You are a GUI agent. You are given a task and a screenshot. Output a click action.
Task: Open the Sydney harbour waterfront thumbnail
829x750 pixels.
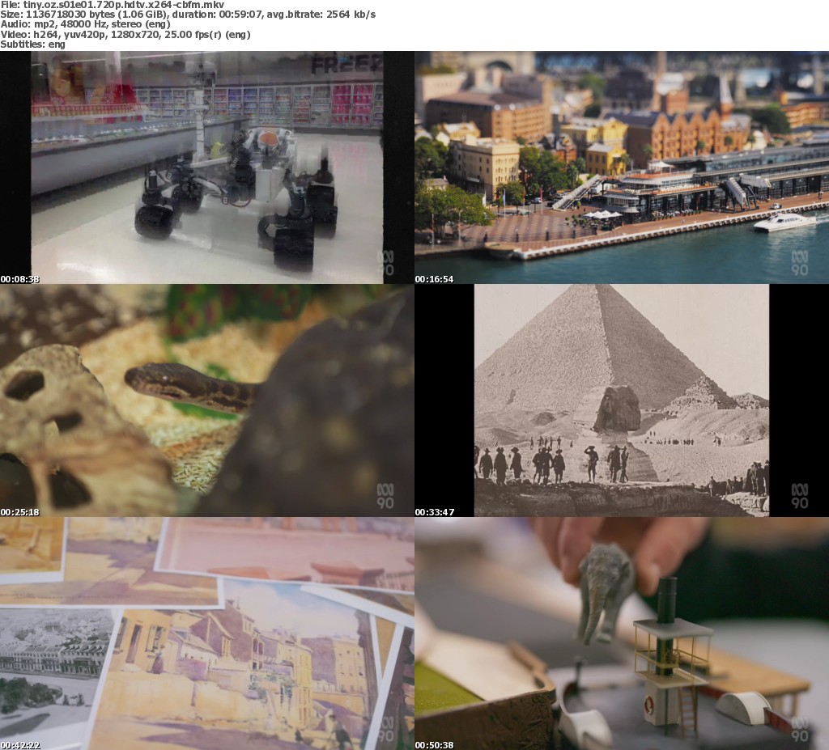pyautogui.click(x=622, y=167)
